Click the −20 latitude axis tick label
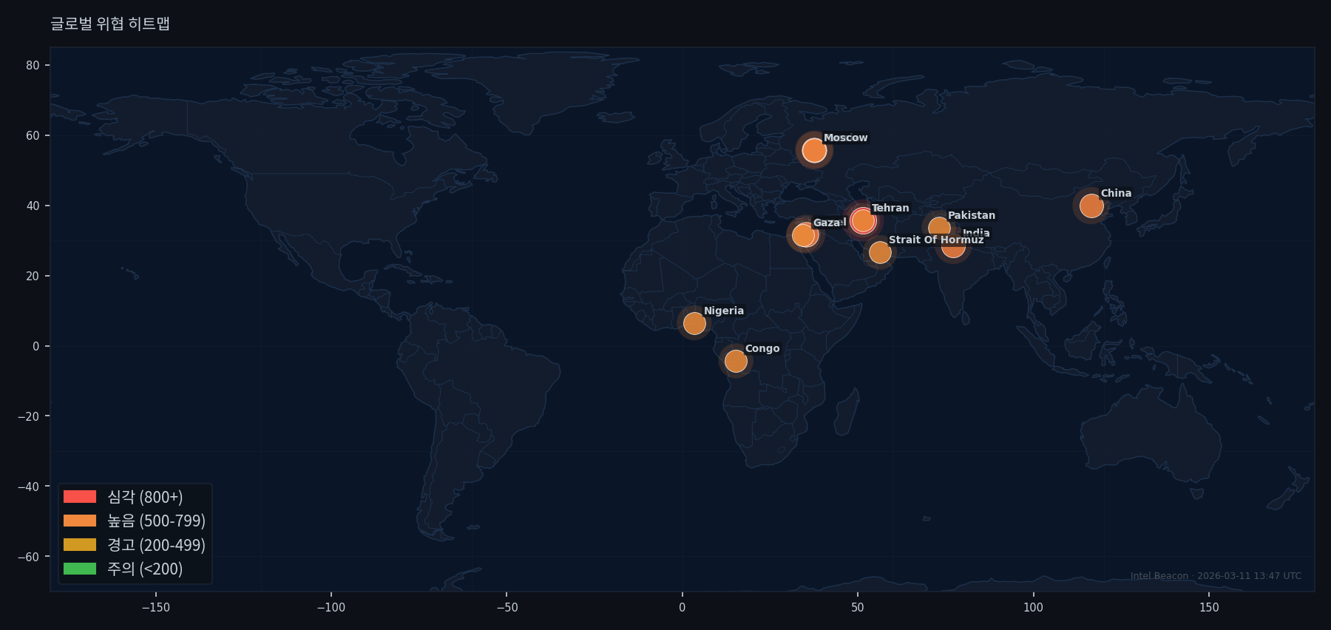 [x=29, y=416]
